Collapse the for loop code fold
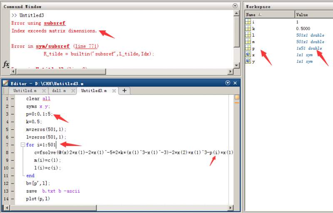The height and width of the screenshot is (213, 333). 23,145
